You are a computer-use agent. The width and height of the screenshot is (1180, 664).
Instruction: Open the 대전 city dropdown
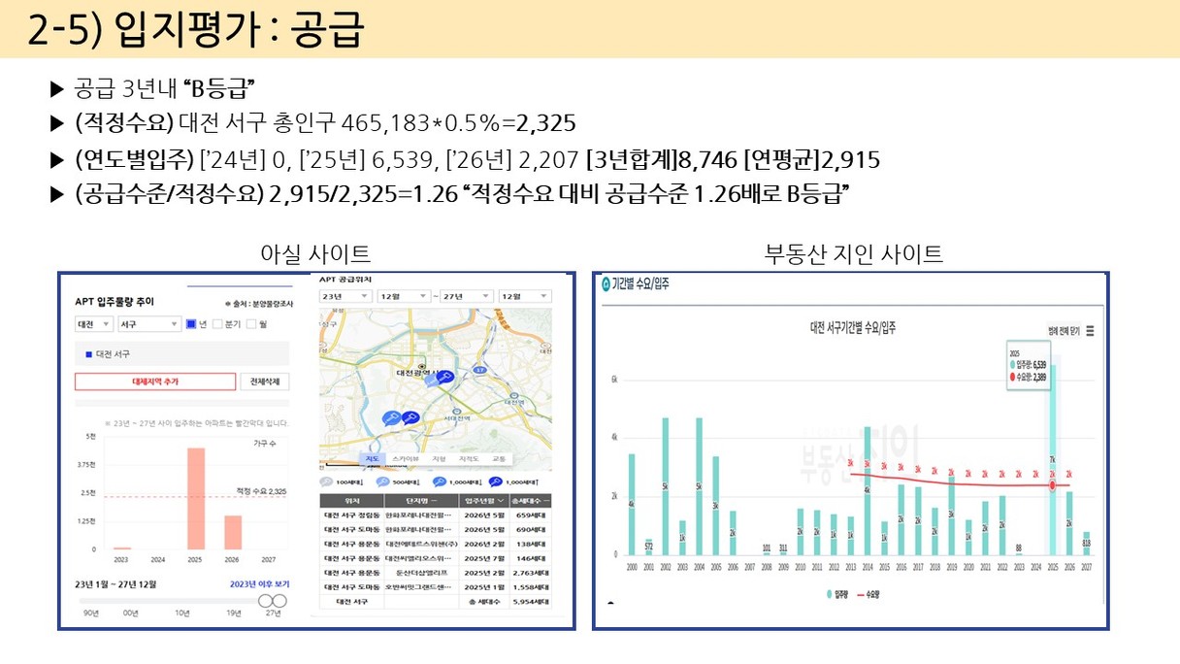[x=92, y=324]
